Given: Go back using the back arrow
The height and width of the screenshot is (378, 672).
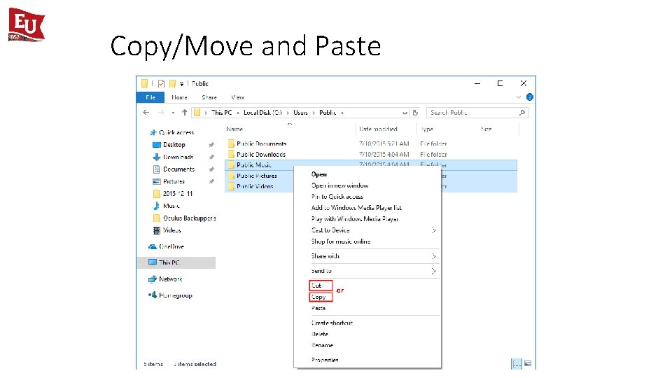Looking at the screenshot, I should pyautogui.click(x=146, y=112).
